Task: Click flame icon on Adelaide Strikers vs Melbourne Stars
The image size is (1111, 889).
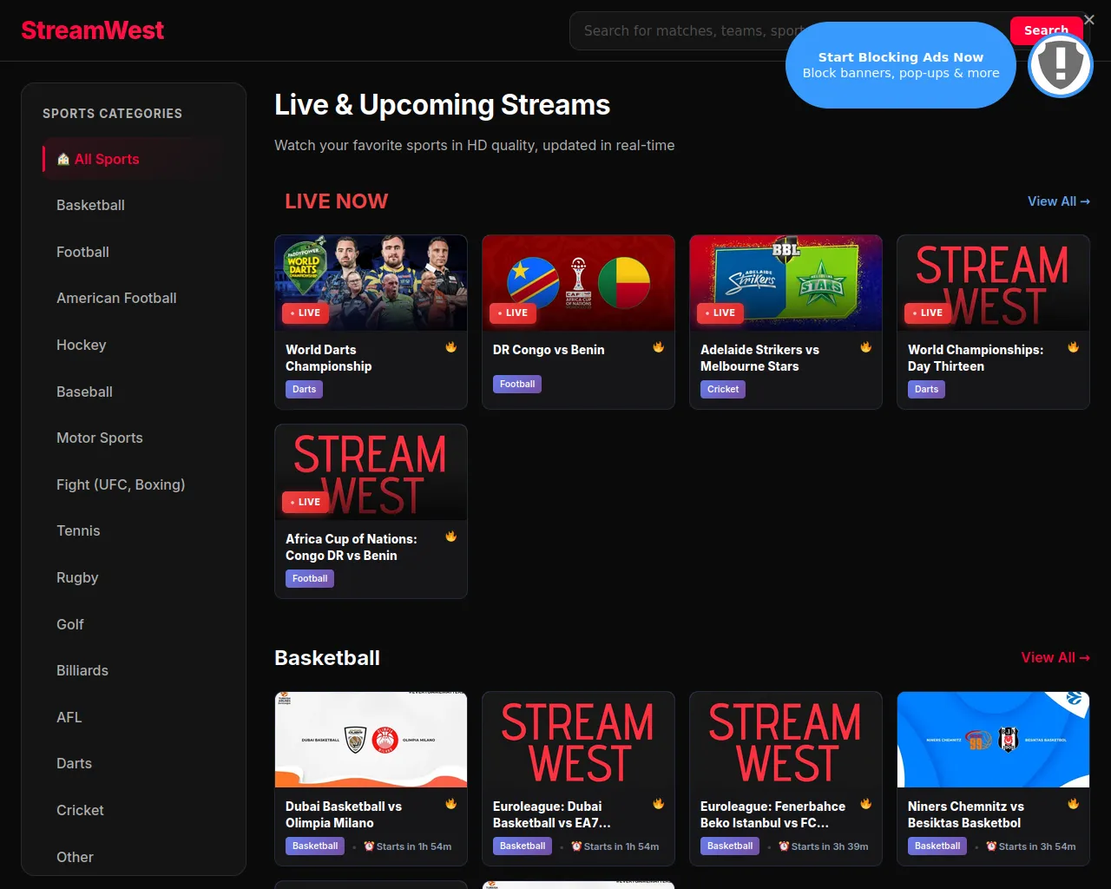Action: coord(866,347)
